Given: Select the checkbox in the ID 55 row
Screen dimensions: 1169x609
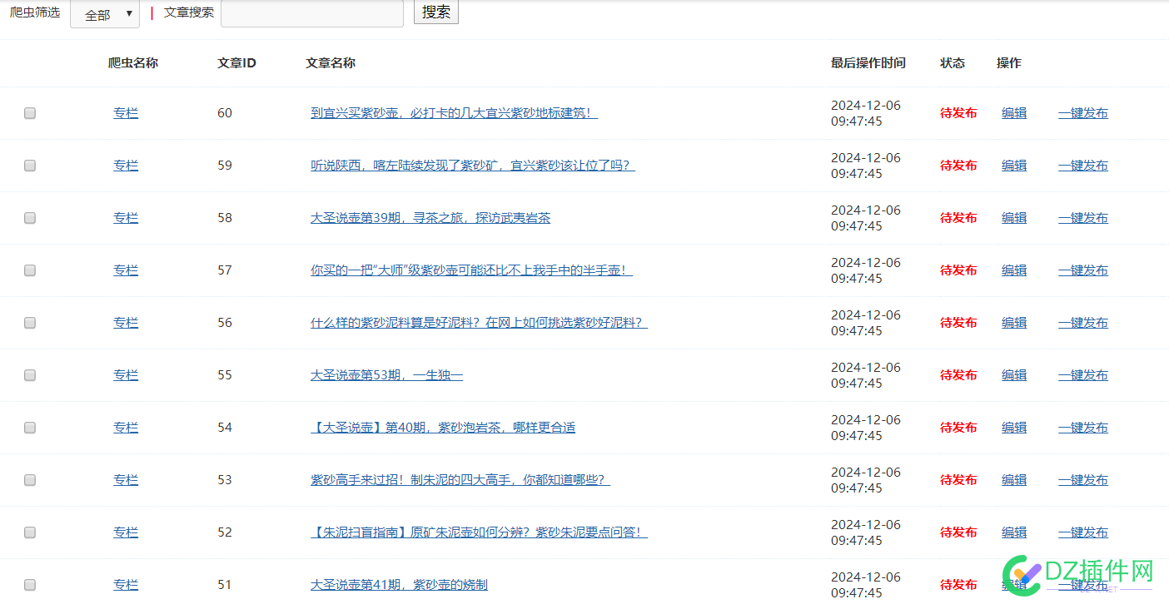Looking at the screenshot, I should point(30,375).
